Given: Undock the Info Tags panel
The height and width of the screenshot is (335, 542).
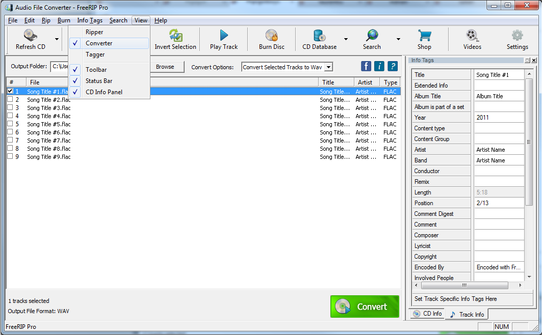Looking at the screenshot, I should pos(527,61).
